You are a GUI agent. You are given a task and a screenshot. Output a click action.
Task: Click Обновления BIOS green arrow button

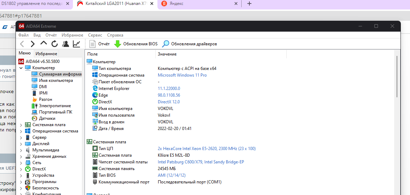tap(136, 44)
